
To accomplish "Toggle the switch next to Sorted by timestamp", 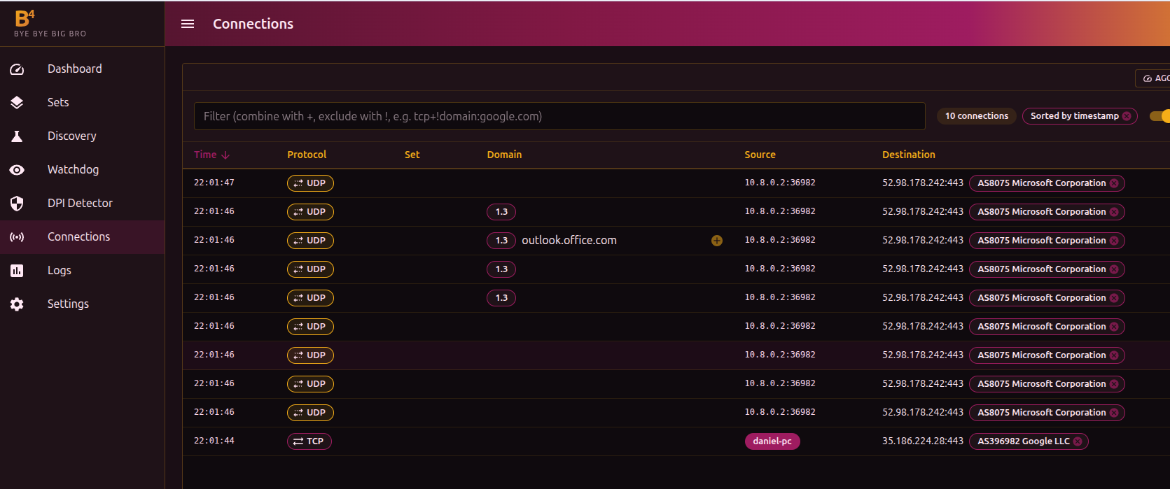I will click(x=1159, y=116).
